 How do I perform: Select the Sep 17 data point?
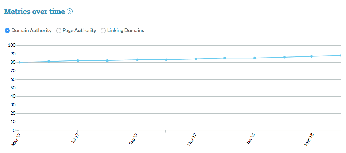(137, 60)
